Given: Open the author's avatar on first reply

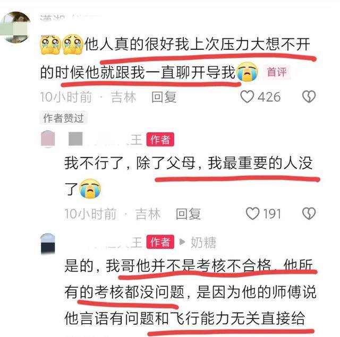Looking at the screenshot, I should click(48, 139).
